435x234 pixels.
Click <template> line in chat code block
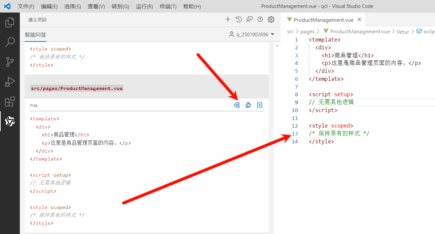[x=44, y=119]
